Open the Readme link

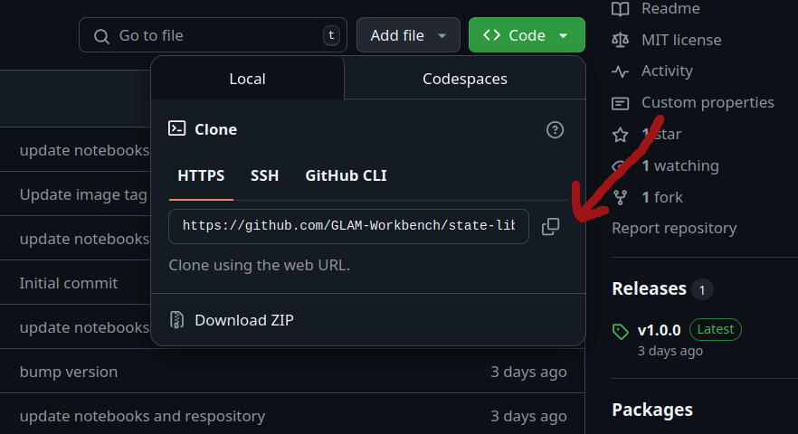(670, 9)
